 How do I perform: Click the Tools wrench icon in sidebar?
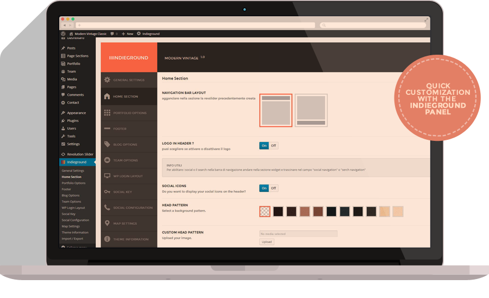click(x=64, y=136)
